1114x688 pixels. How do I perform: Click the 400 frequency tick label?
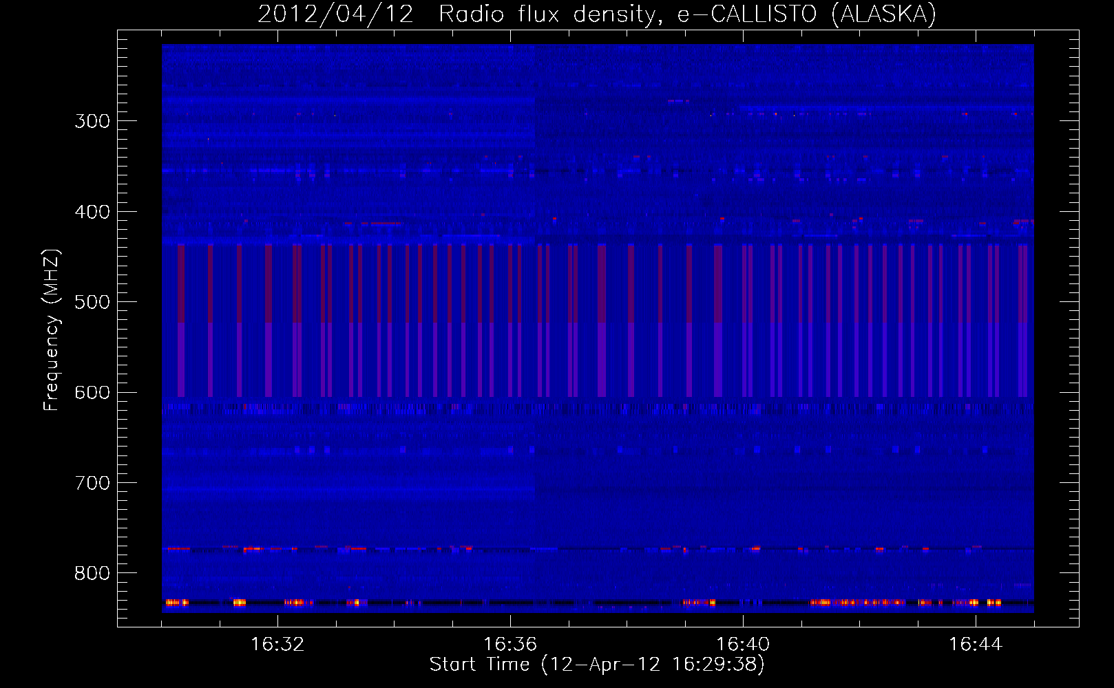point(92,212)
